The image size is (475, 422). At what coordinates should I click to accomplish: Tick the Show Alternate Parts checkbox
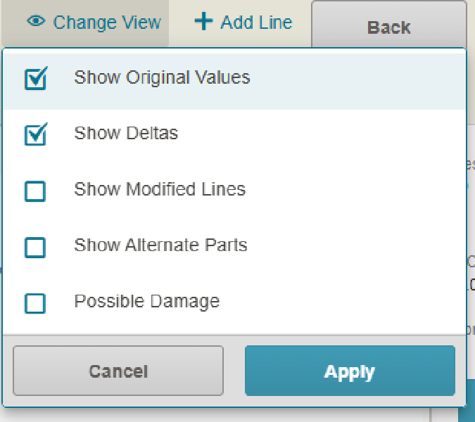click(x=35, y=247)
